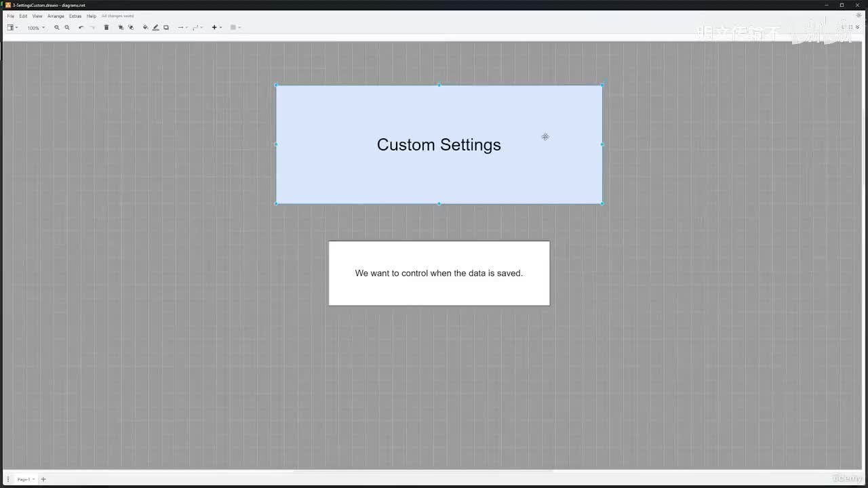Select the 'We want to control' text box

click(x=439, y=273)
